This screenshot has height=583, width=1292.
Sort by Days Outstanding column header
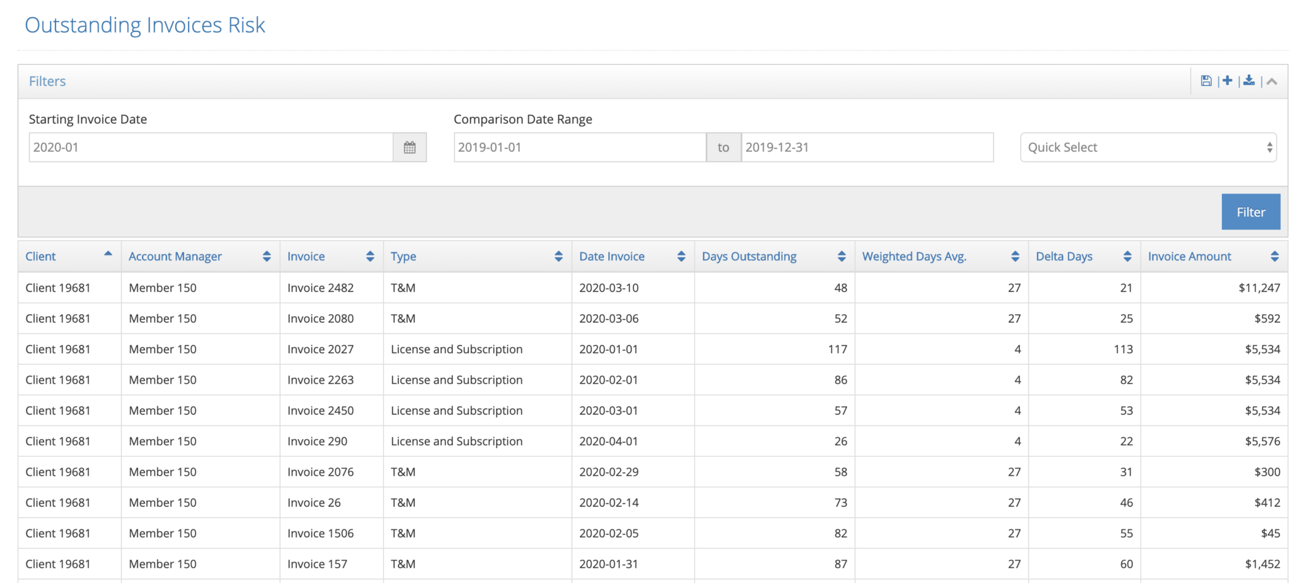(749, 256)
